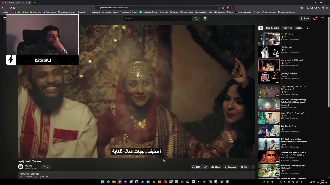Open options for the 615K views video
The width and height of the screenshot is (330, 185).
tap(309, 74)
